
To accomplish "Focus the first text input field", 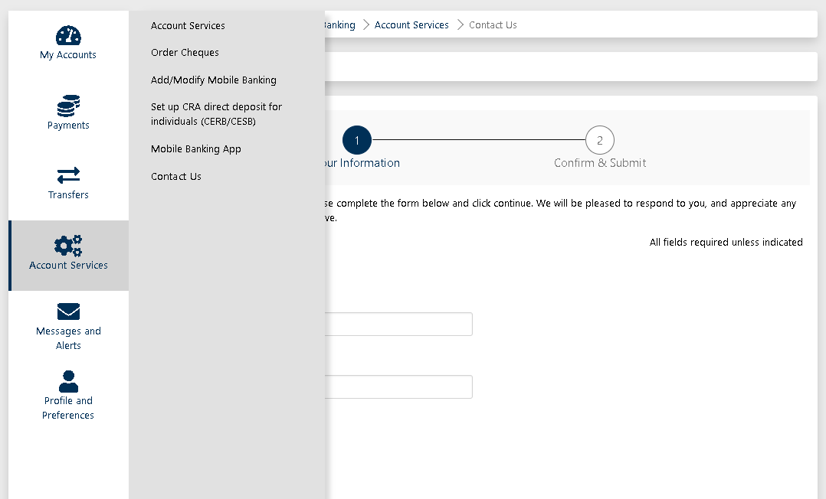I will pos(398,325).
